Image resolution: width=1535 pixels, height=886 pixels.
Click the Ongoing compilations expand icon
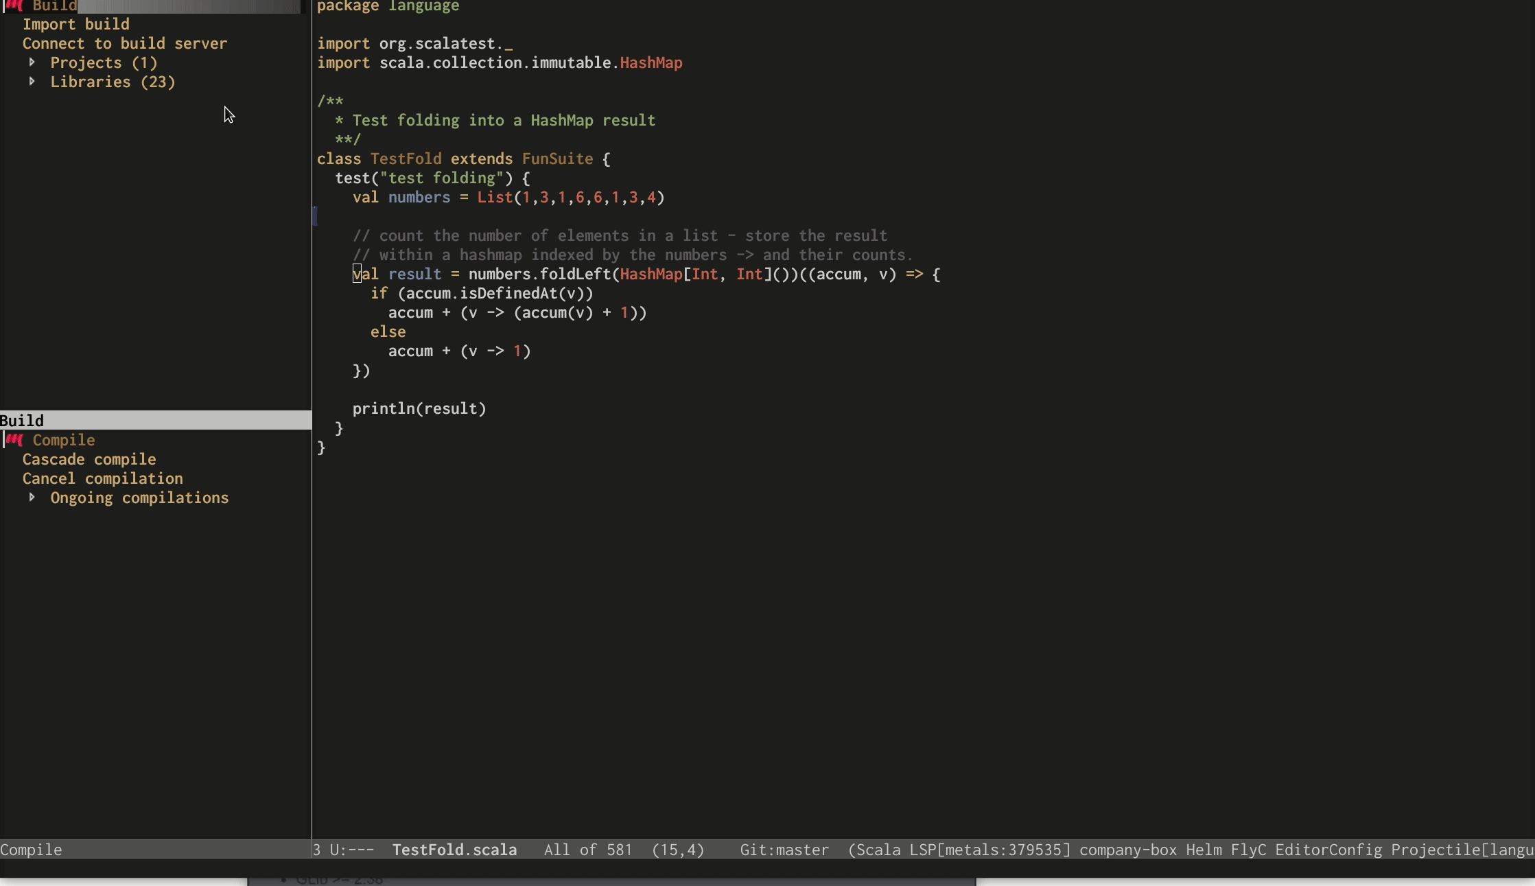32,497
